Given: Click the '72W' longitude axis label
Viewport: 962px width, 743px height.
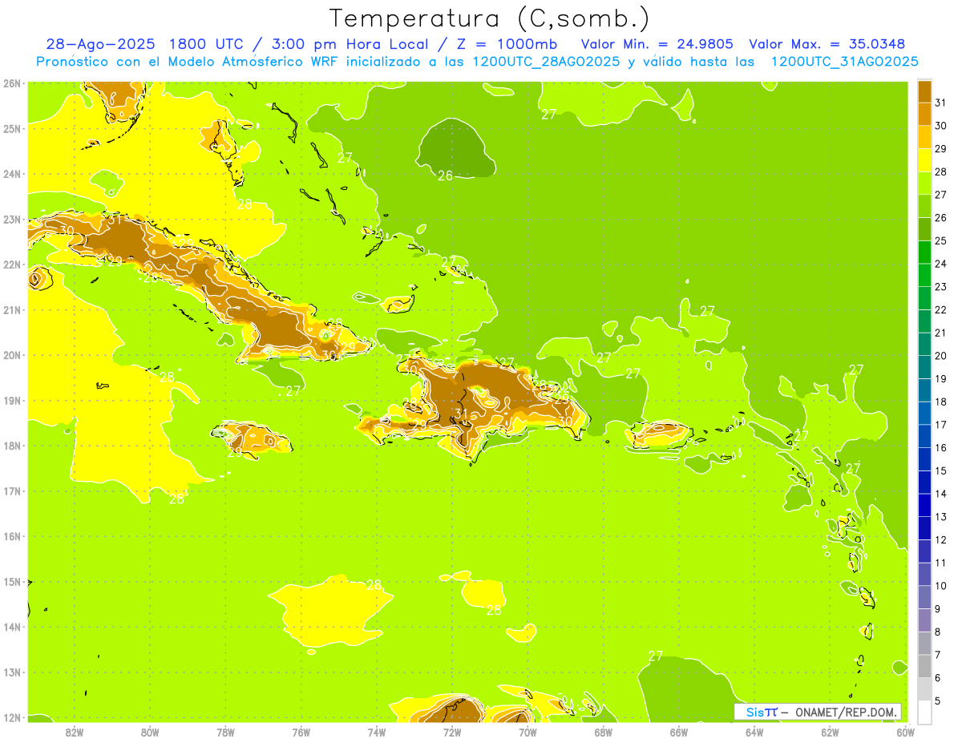Looking at the screenshot, I should 452,732.
